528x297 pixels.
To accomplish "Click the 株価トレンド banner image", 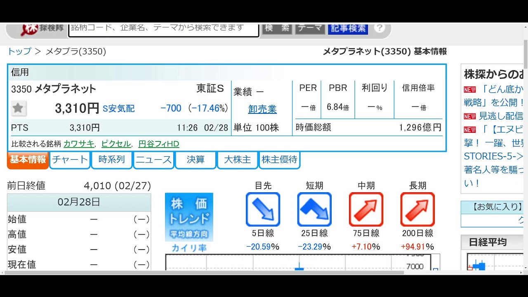I will [189, 217].
